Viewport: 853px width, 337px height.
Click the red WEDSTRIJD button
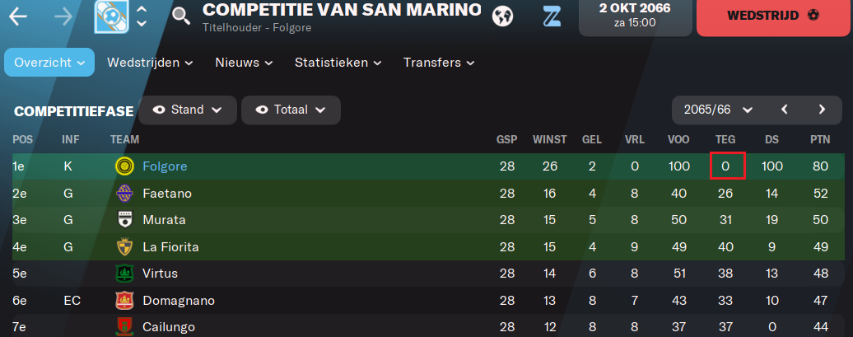[775, 16]
